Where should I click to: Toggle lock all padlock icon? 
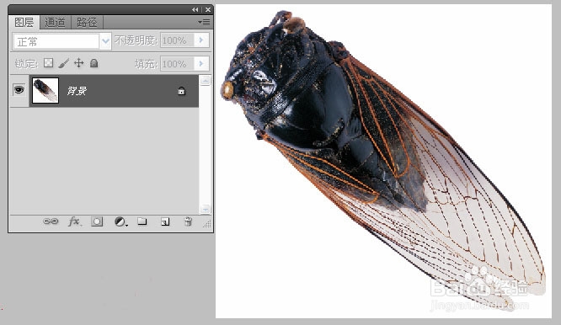(93, 63)
